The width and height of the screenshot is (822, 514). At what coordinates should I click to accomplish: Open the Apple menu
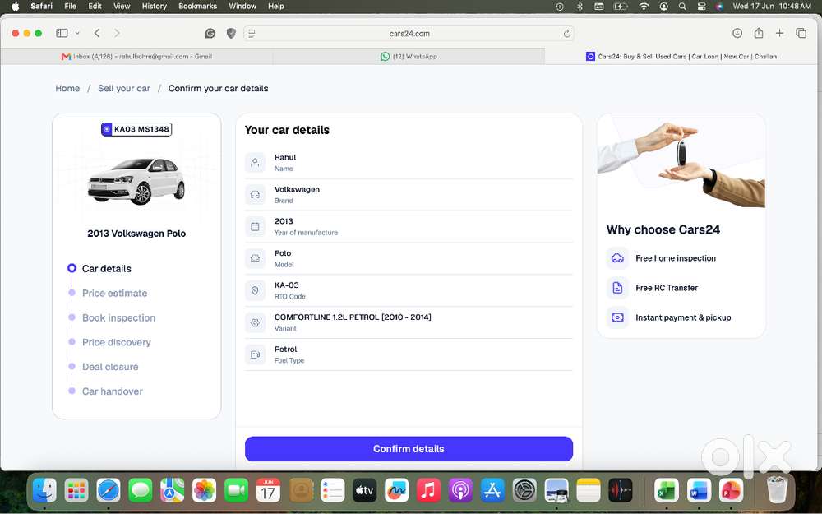click(x=15, y=7)
